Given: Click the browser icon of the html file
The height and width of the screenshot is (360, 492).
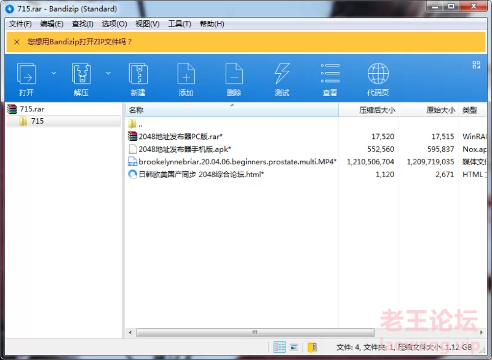Looking at the screenshot, I should pyautogui.click(x=133, y=174).
